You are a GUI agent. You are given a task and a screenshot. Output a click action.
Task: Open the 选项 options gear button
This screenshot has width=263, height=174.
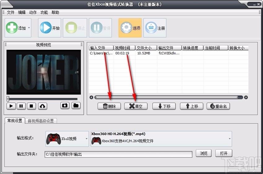[130, 28]
